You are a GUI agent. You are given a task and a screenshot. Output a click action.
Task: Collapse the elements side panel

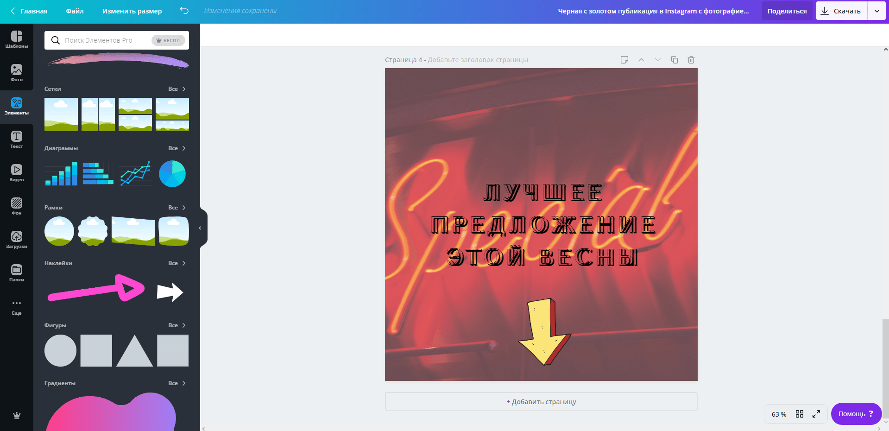(200, 228)
